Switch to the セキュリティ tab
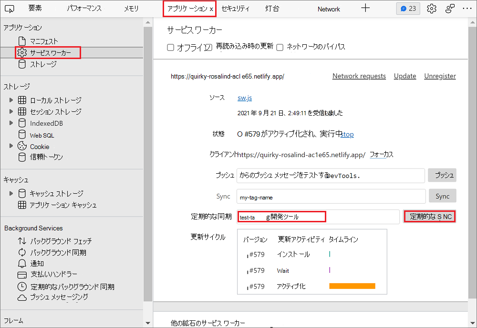477x328 pixels. 236,9
